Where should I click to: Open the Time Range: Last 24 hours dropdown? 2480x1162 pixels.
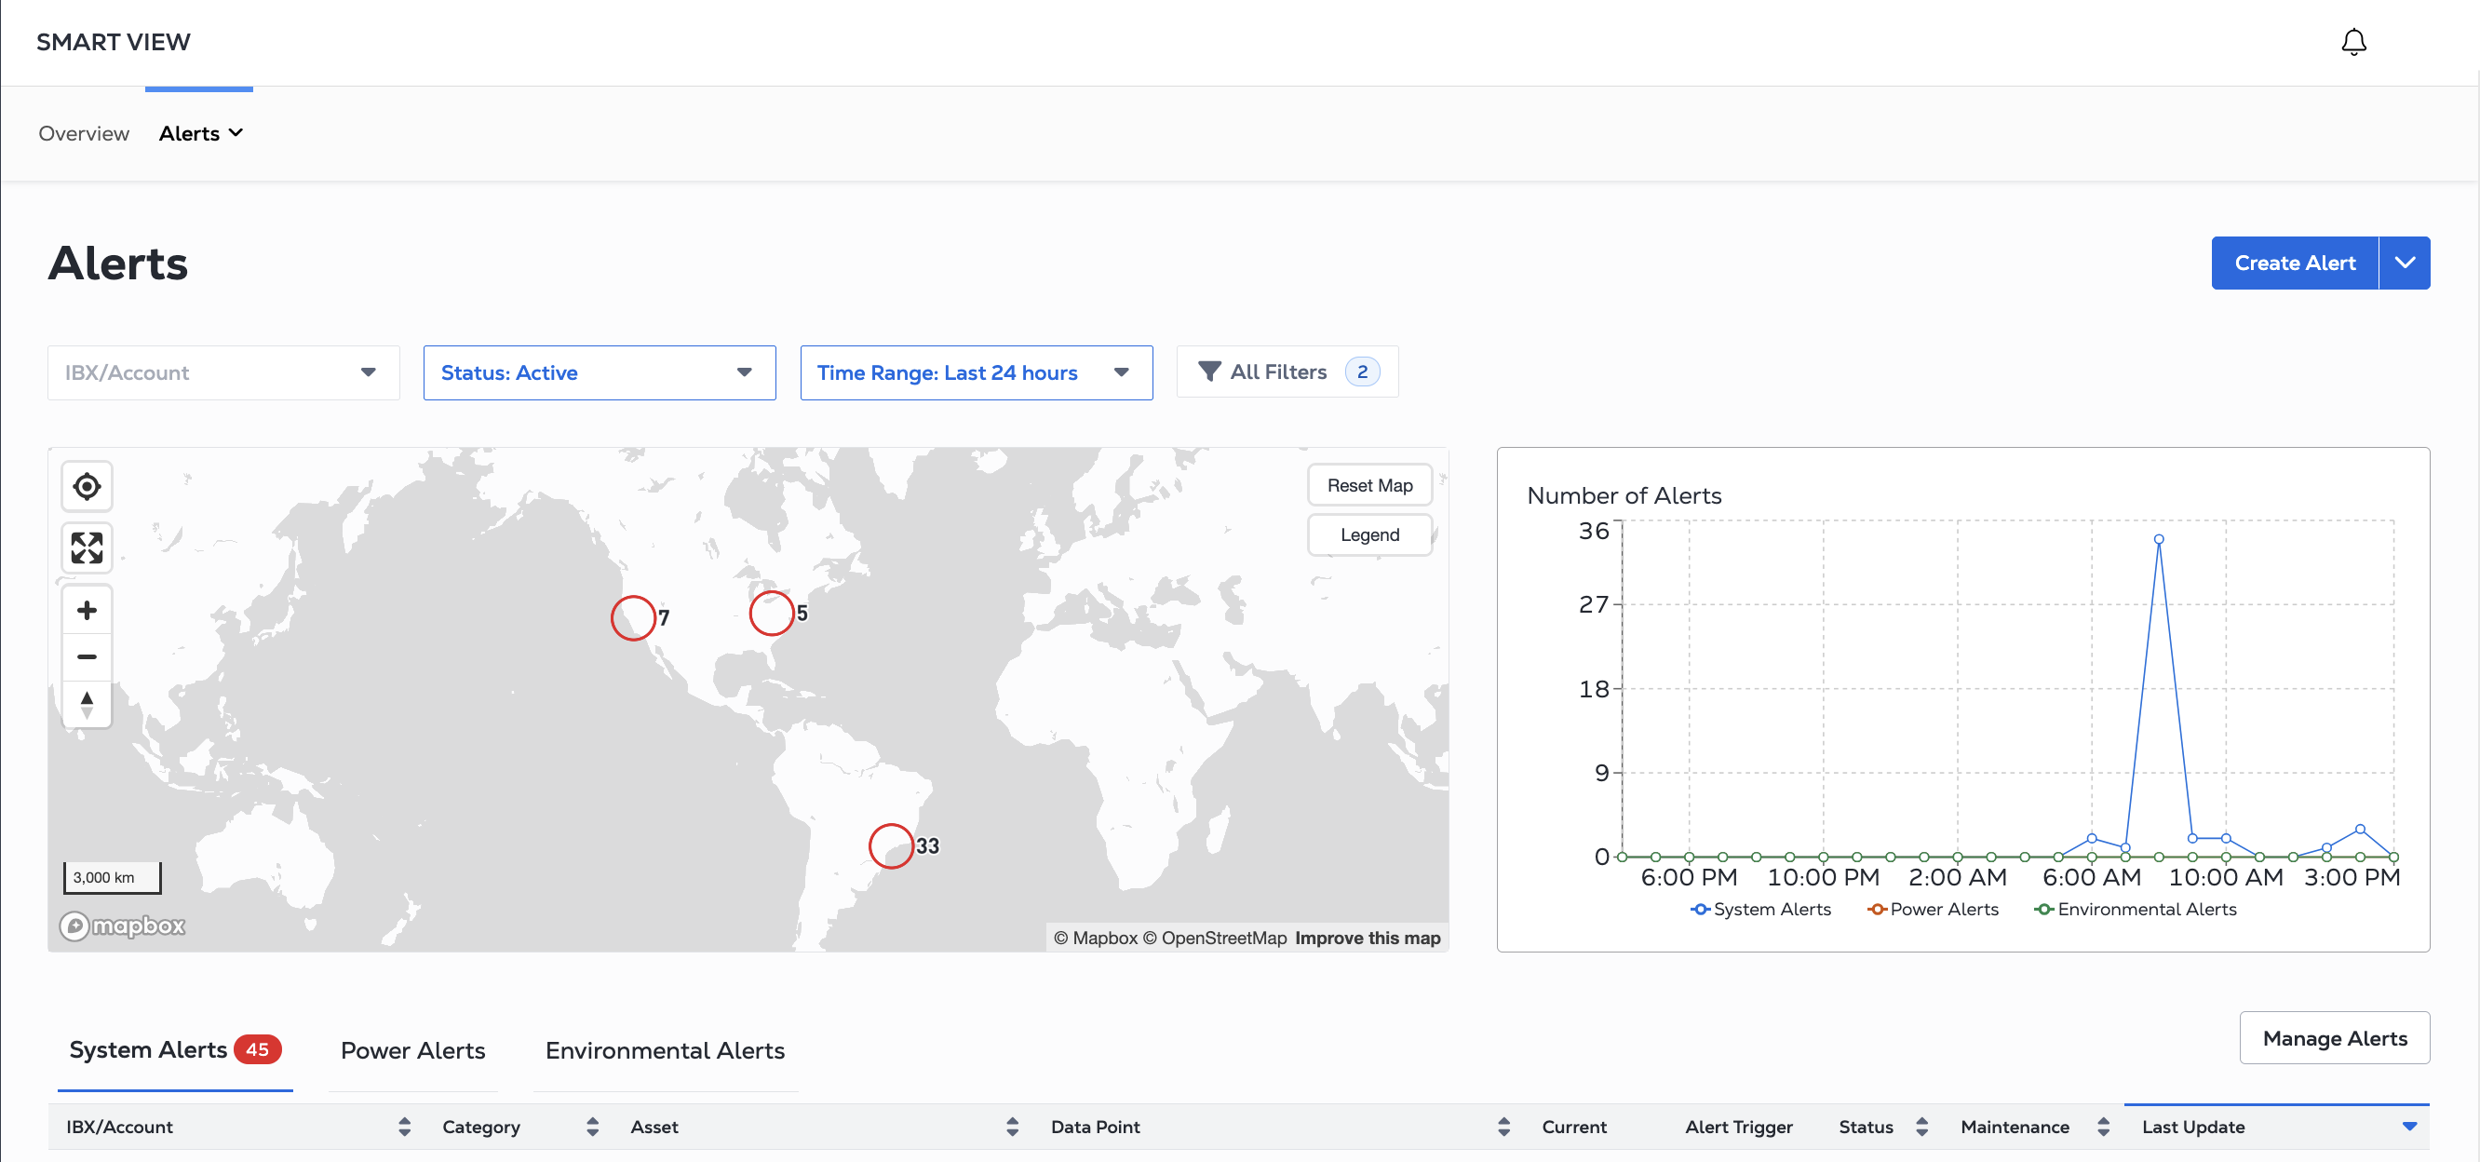coord(977,372)
